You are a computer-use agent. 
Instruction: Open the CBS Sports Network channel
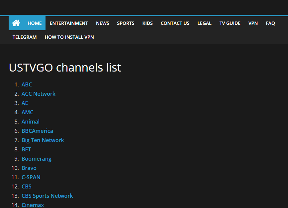(x=47, y=196)
